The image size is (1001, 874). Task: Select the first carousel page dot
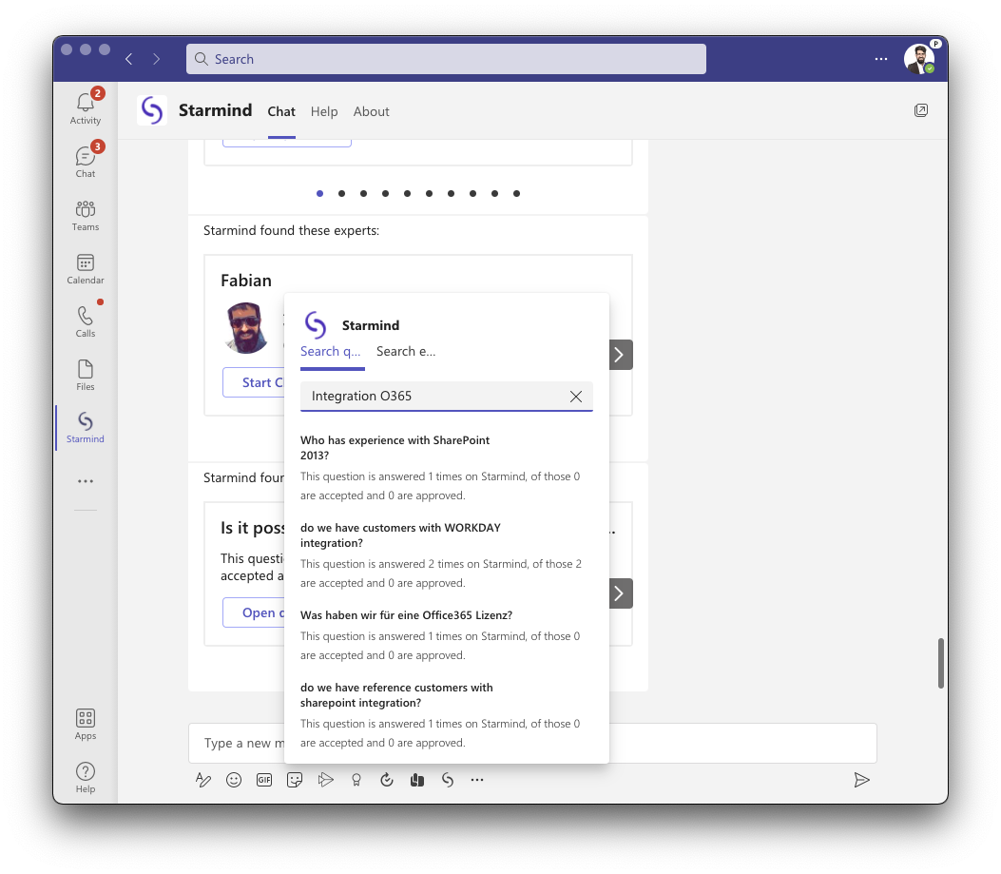pos(319,194)
